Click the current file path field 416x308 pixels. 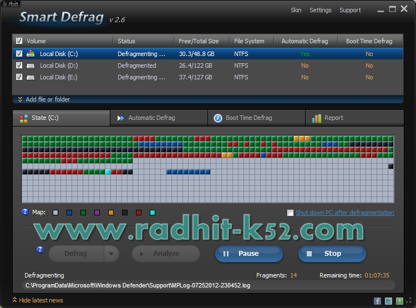tap(209, 285)
